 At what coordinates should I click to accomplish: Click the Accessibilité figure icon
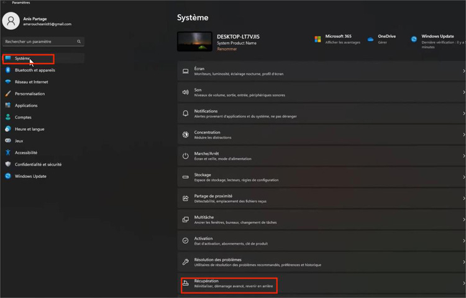(x=8, y=152)
